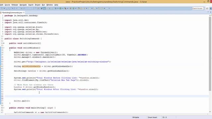
Task: Click the External Tools run icon
Action: point(66,8)
